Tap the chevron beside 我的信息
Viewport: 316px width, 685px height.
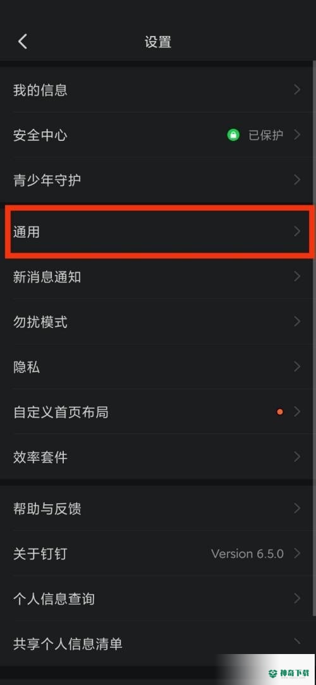[x=297, y=90]
